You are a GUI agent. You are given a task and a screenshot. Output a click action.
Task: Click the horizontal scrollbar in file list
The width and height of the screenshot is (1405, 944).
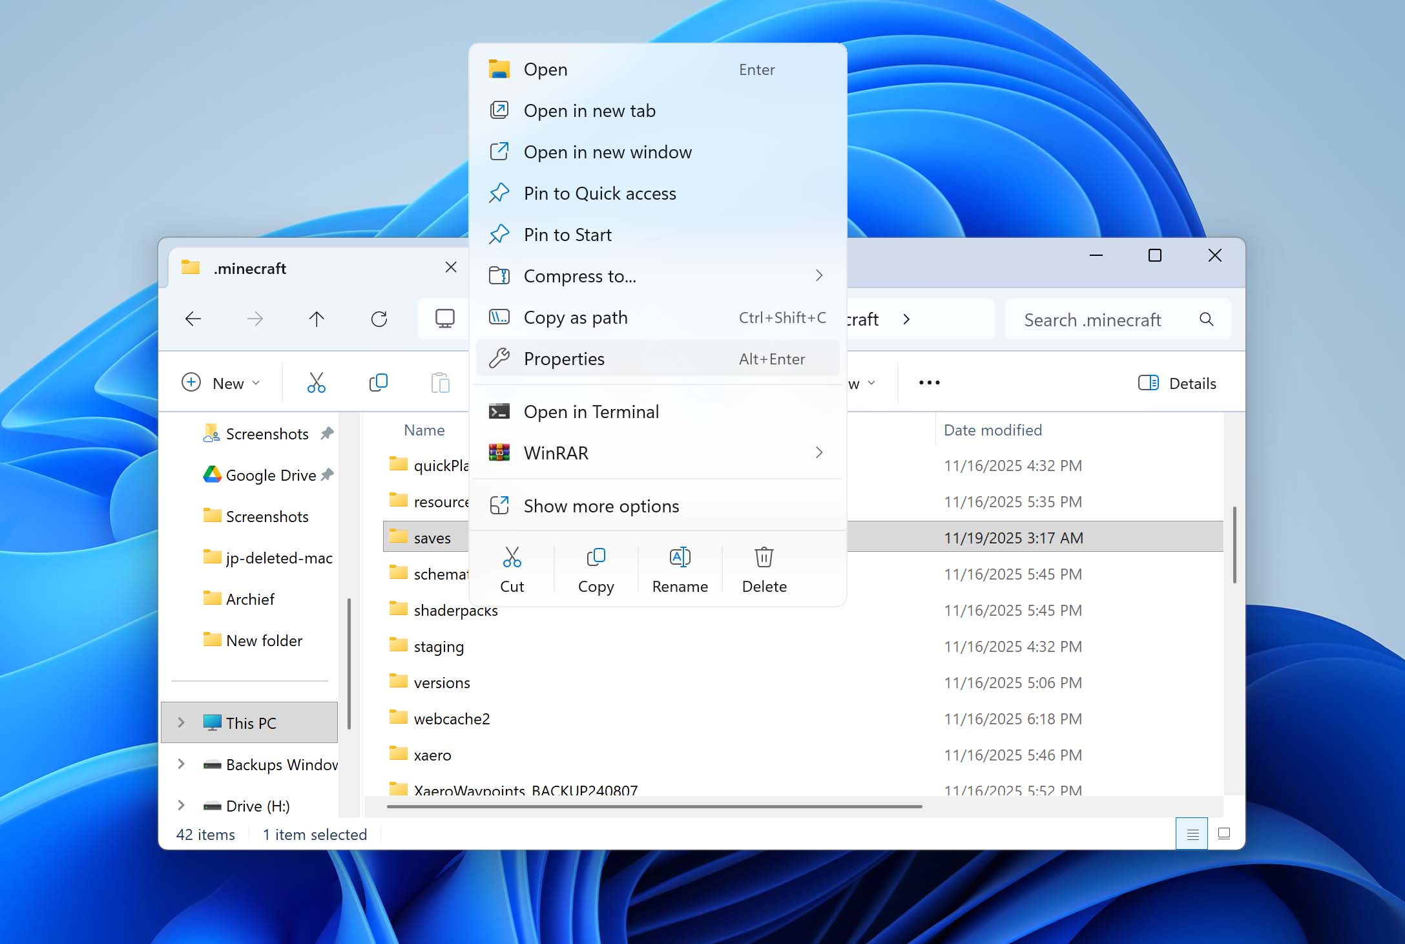[654, 806]
